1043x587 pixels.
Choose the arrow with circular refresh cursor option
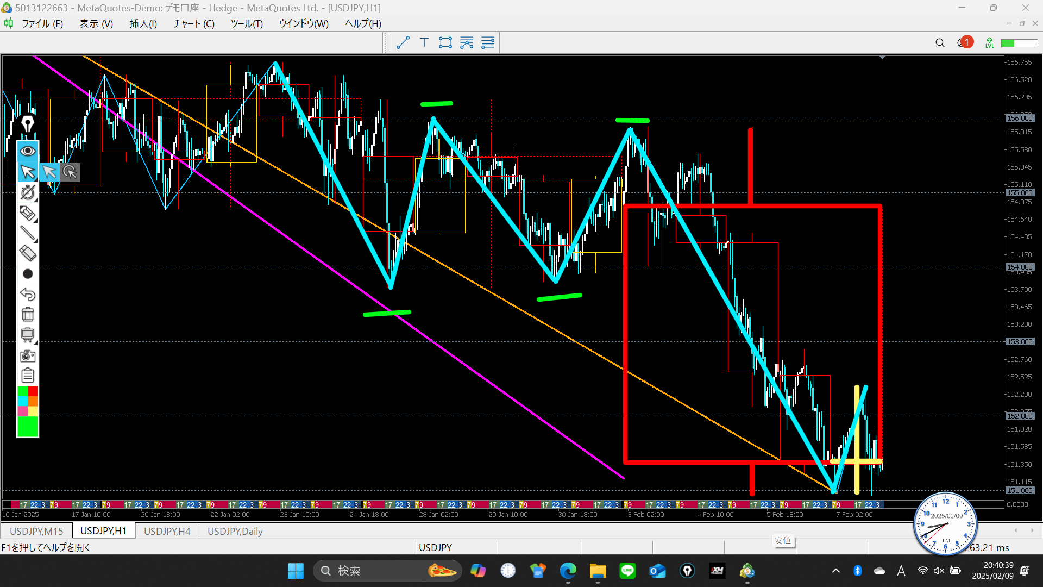[x=70, y=172]
